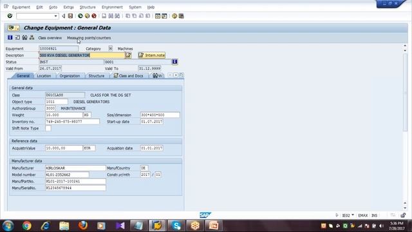Click the Previous Page icon
The image size is (412, 232).
click(x=135, y=16)
